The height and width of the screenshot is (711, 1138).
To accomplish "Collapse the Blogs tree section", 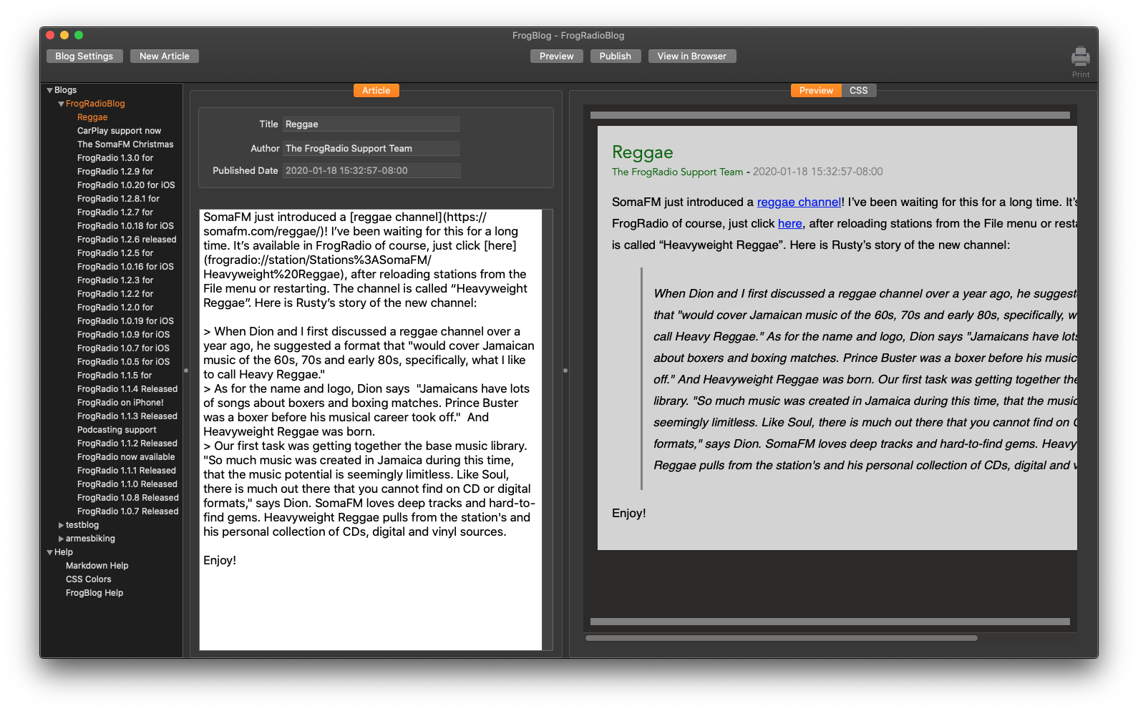I will (x=50, y=90).
